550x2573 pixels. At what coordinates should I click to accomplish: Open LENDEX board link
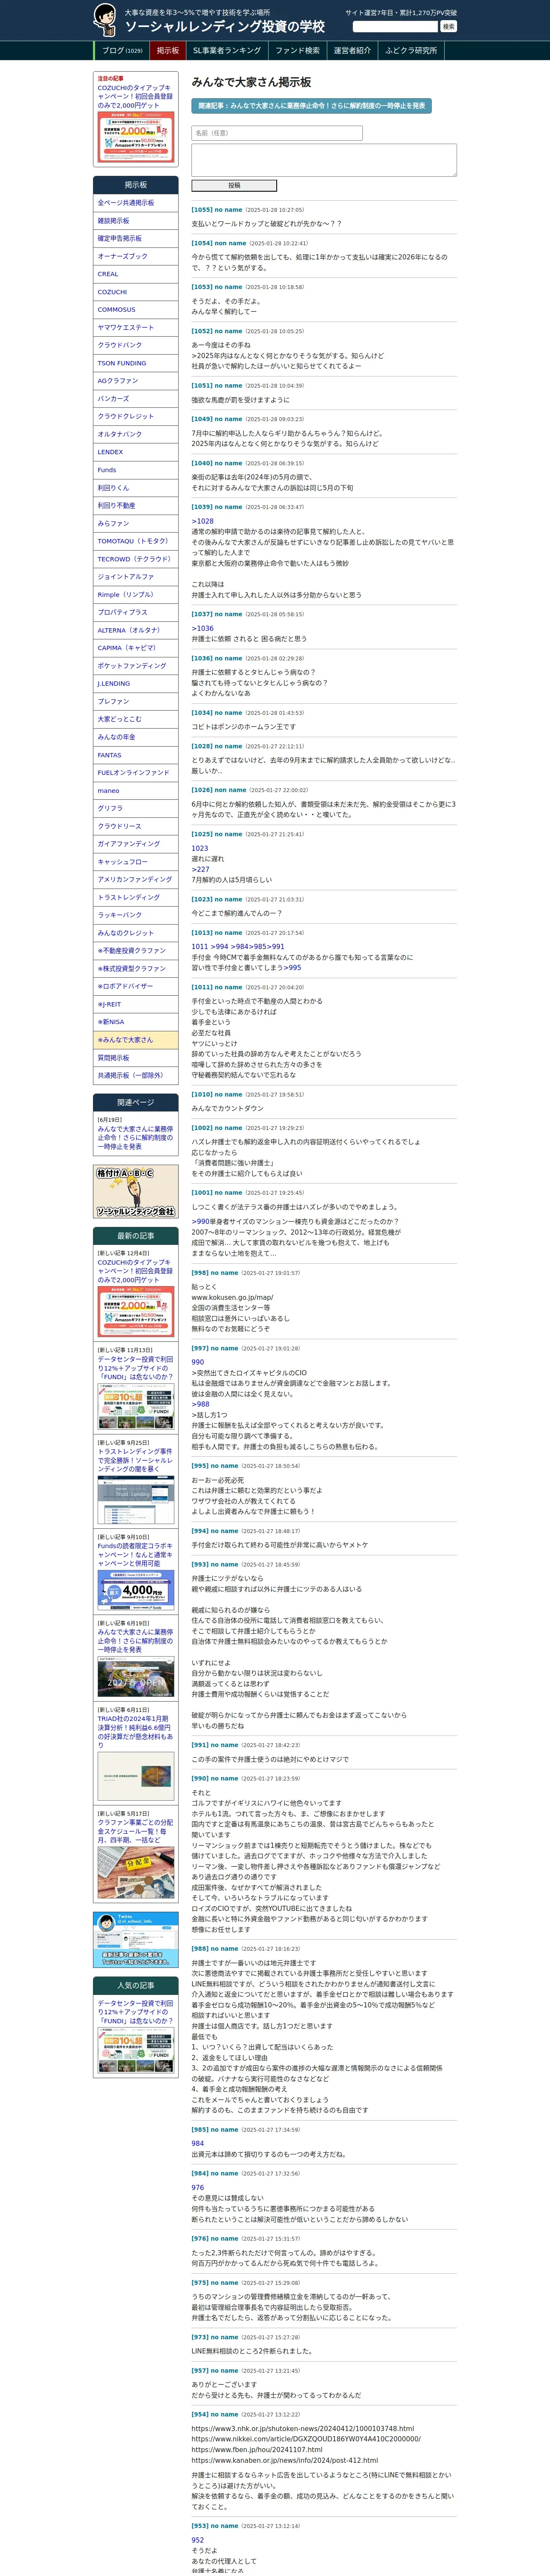pyautogui.click(x=136, y=452)
